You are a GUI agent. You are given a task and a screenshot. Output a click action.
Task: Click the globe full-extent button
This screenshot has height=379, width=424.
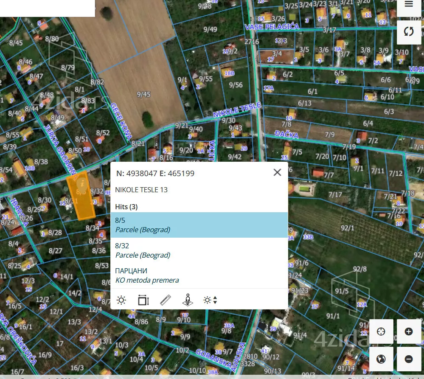381,359
